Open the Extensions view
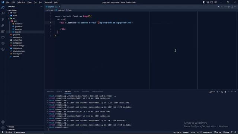This screenshot has height=134, width=238. (x=3, y=31)
